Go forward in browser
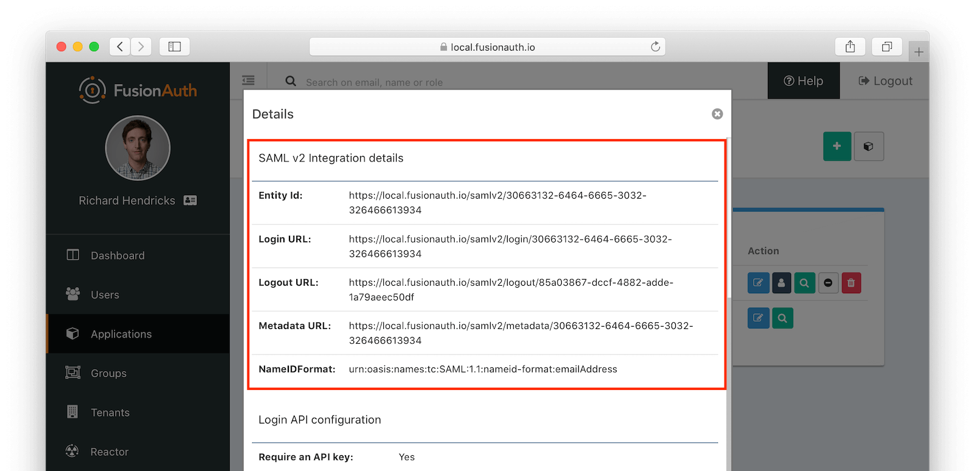975x471 pixels. (141, 46)
